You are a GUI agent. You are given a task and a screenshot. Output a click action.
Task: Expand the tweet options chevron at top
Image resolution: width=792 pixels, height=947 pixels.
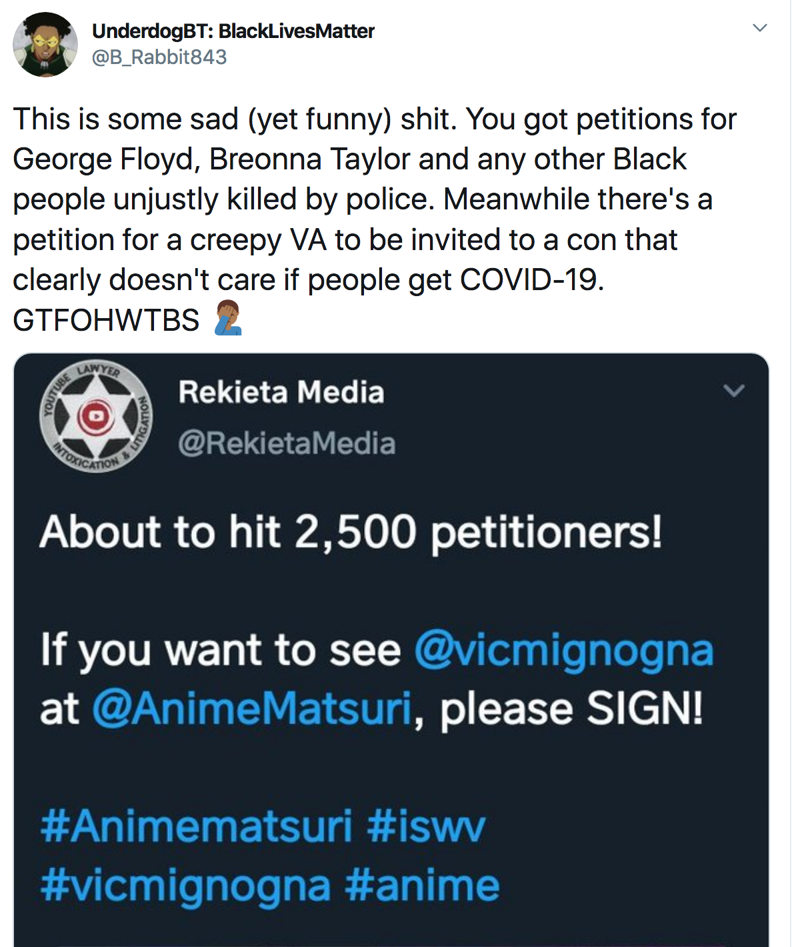[x=759, y=28]
